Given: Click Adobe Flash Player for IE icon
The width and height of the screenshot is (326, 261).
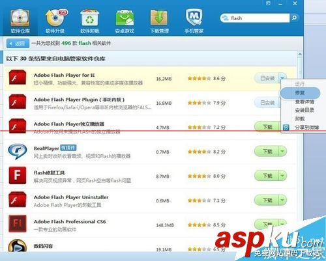Looking at the screenshot, I should tap(18, 77).
